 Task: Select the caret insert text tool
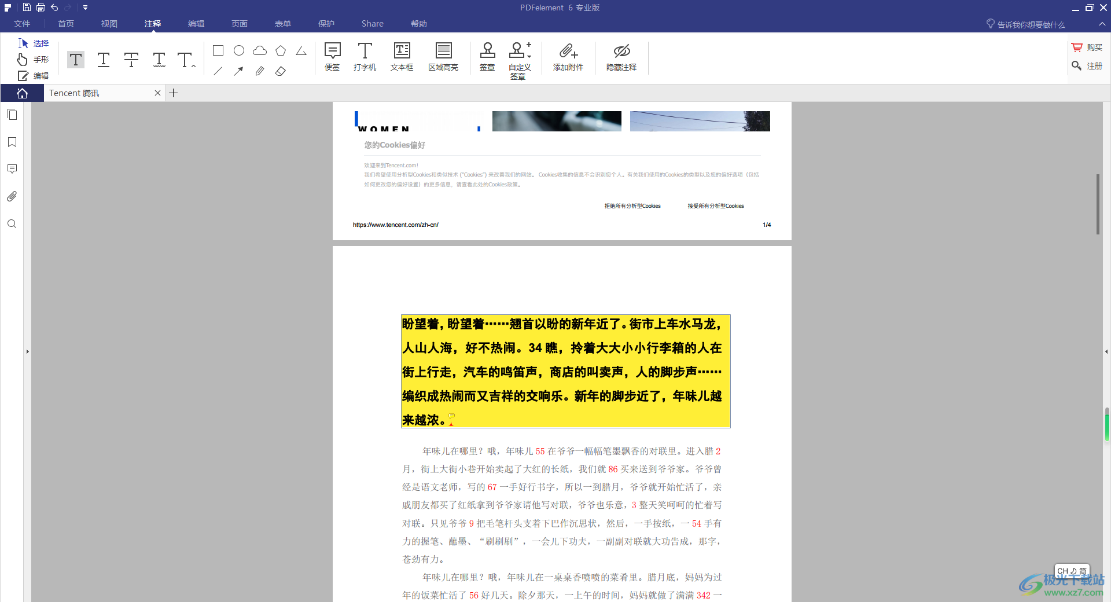[186, 60]
